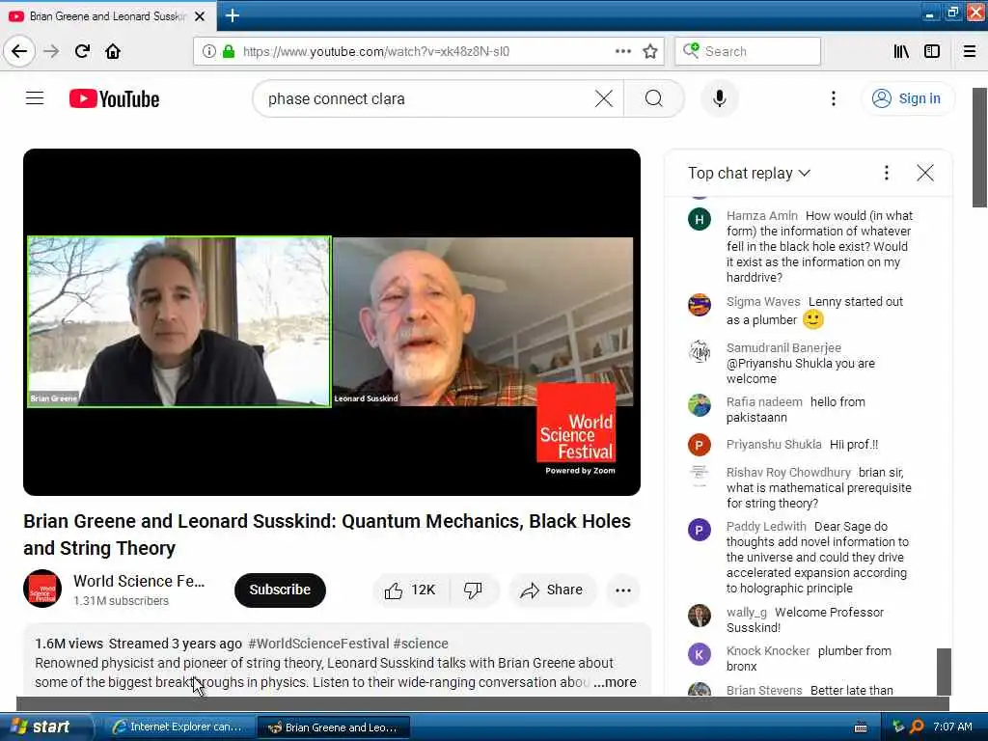Click the orange magnifier tray icon
Screen dimensions: 988x741
click(917, 727)
